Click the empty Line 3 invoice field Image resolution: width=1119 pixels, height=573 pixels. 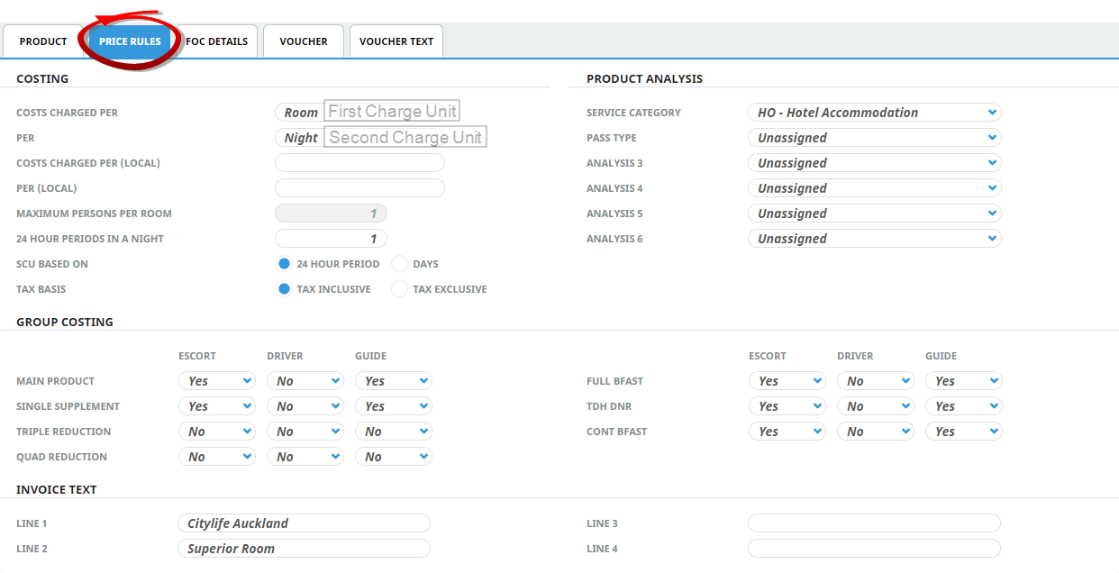coord(873,523)
